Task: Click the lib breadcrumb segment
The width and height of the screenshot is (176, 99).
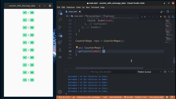Action: click(67, 16)
